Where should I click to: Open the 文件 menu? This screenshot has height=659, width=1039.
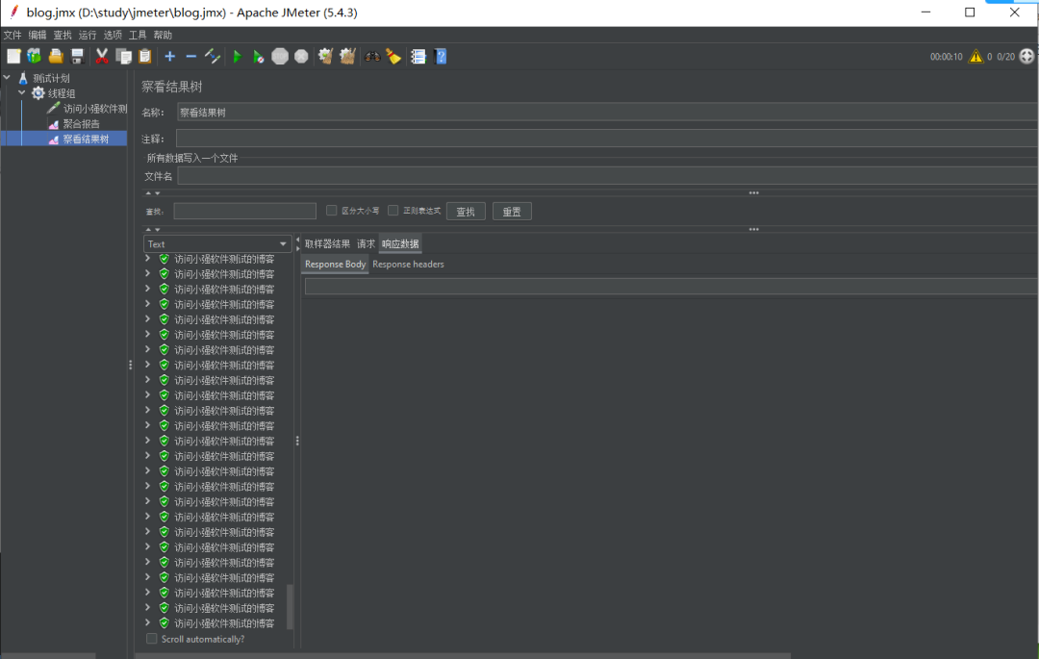pyautogui.click(x=13, y=35)
